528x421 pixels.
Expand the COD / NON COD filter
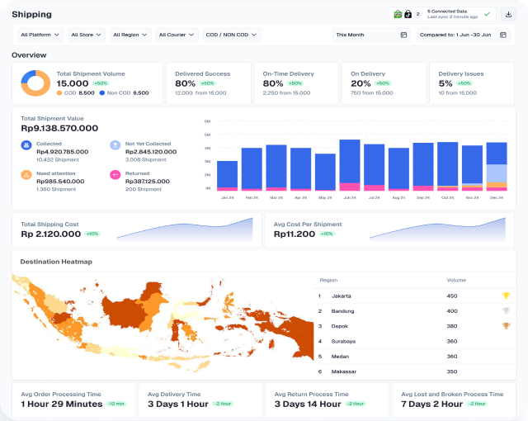coord(231,35)
